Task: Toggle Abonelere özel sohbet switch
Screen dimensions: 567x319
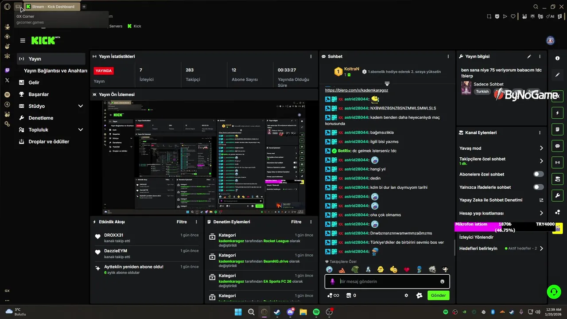Action: click(x=539, y=174)
